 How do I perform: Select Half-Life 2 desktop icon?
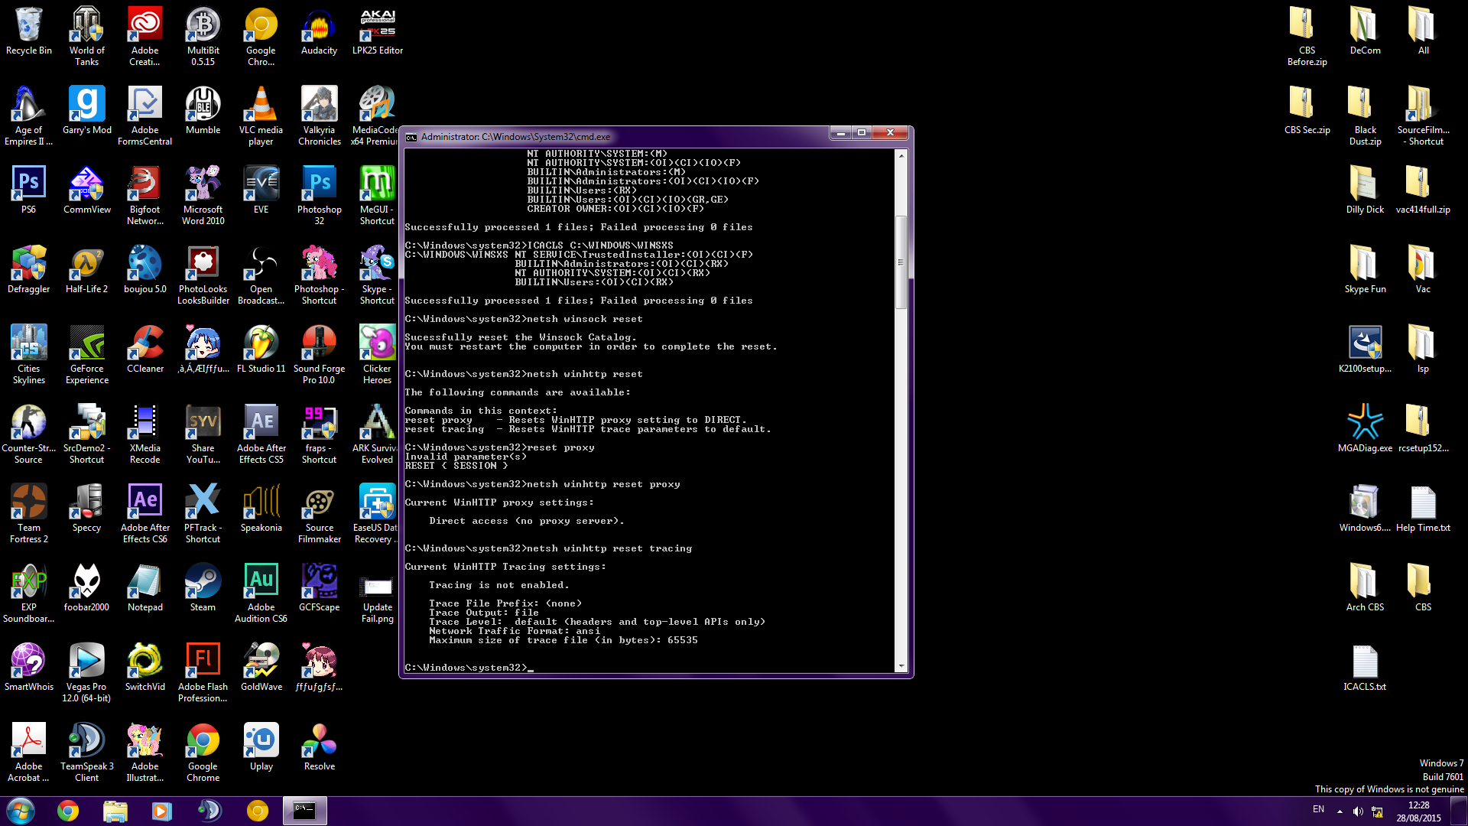86,270
